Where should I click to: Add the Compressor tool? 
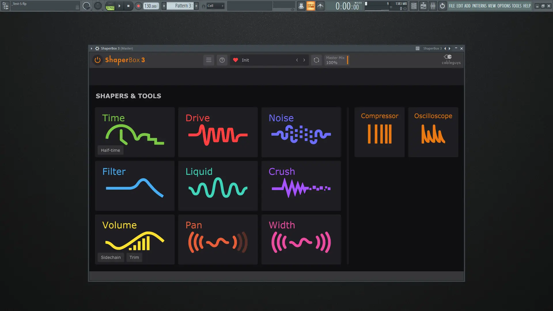[379, 132]
